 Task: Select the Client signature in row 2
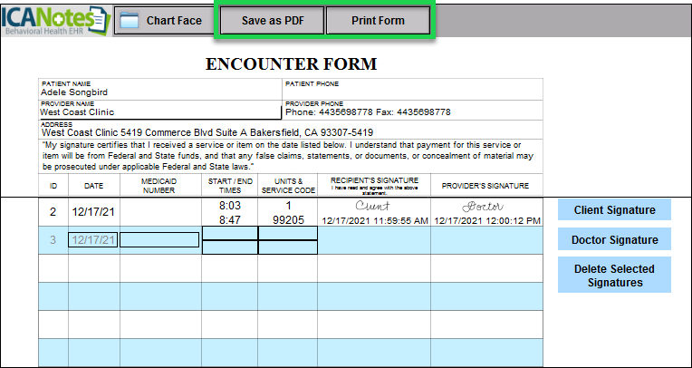pyautogui.click(x=373, y=207)
